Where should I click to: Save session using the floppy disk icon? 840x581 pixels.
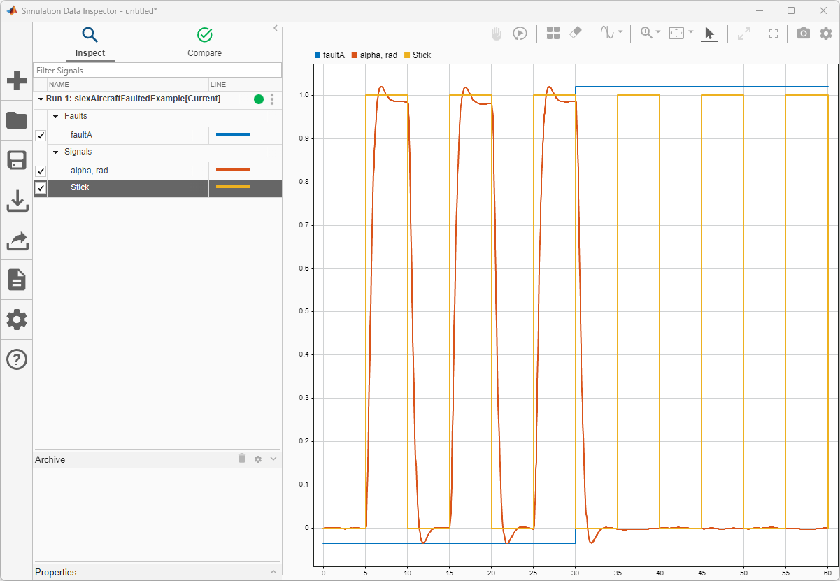point(17,160)
